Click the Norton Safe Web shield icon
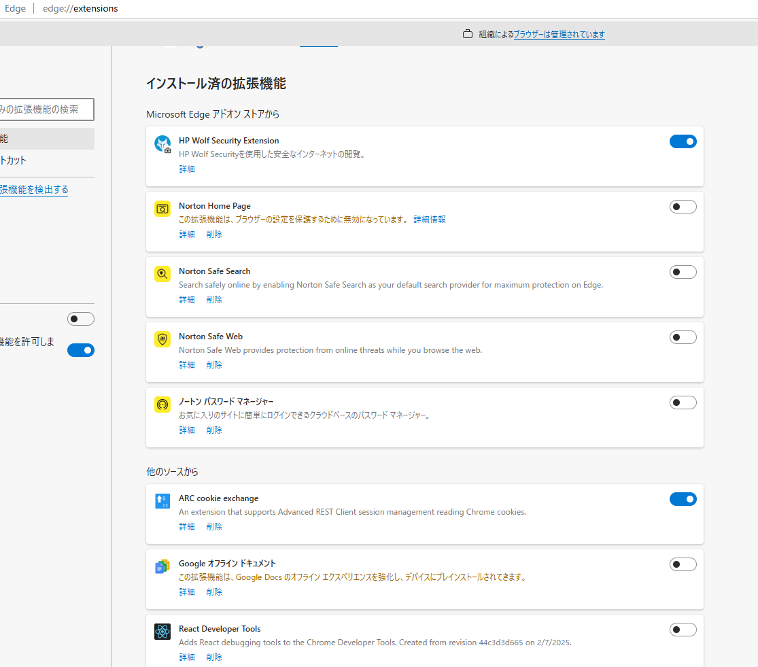This screenshot has width=758, height=667. tap(162, 339)
